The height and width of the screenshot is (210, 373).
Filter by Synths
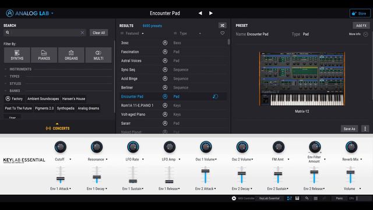click(x=17, y=55)
